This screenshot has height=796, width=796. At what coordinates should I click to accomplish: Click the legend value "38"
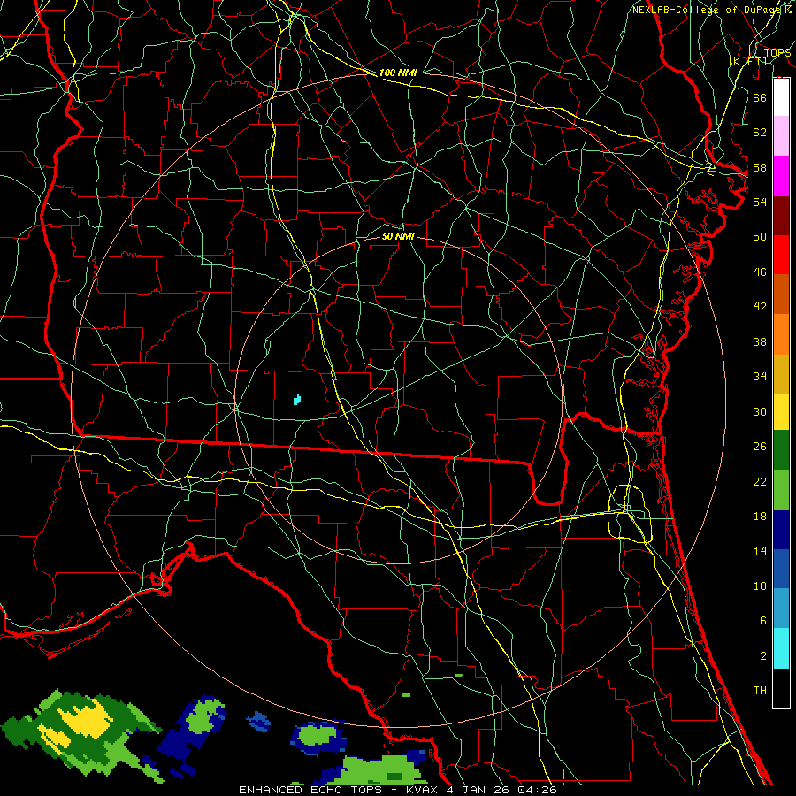[x=760, y=341]
